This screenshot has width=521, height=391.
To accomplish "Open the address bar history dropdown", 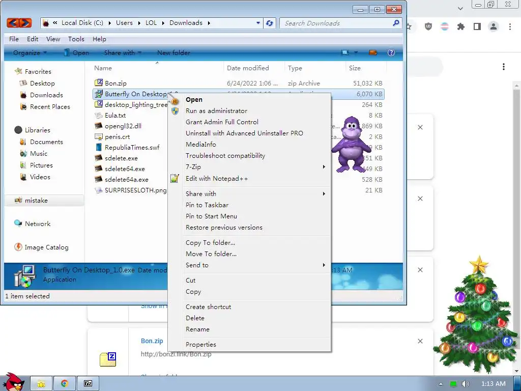I will (x=258, y=23).
